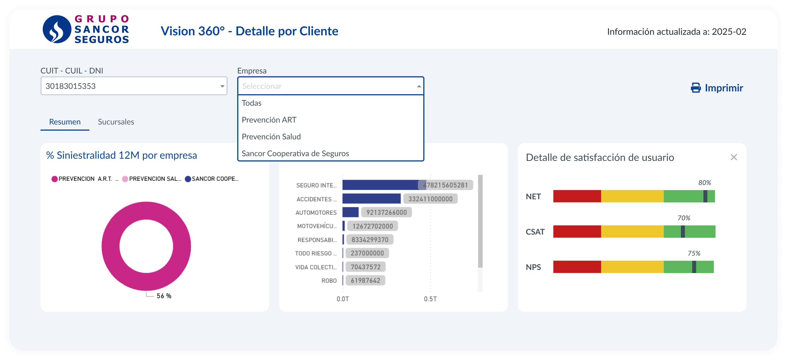The width and height of the screenshot is (787, 360).
Task: Click the CSAT green bar segment
Action: [700, 232]
